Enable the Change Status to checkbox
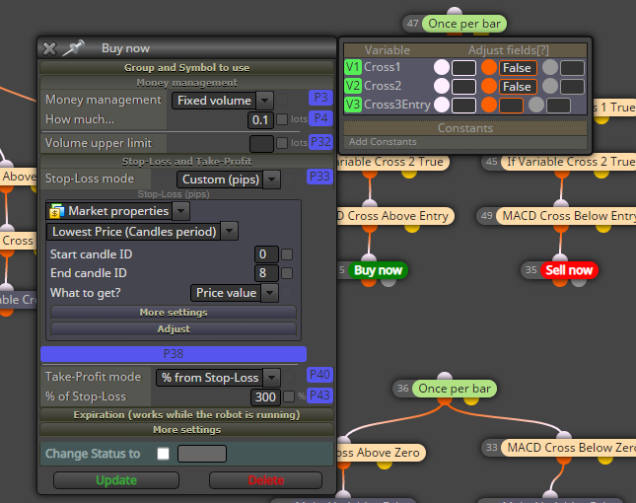The height and width of the screenshot is (503, 636). click(163, 454)
